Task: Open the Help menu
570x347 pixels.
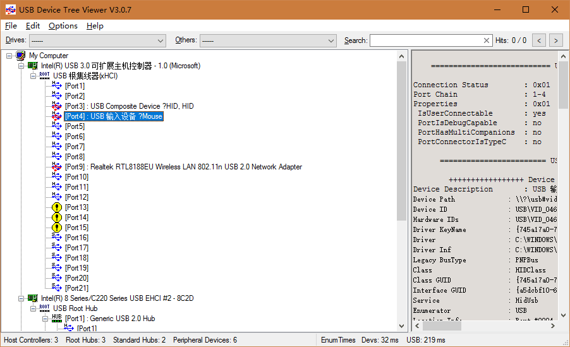Action: click(x=95, y=26)
